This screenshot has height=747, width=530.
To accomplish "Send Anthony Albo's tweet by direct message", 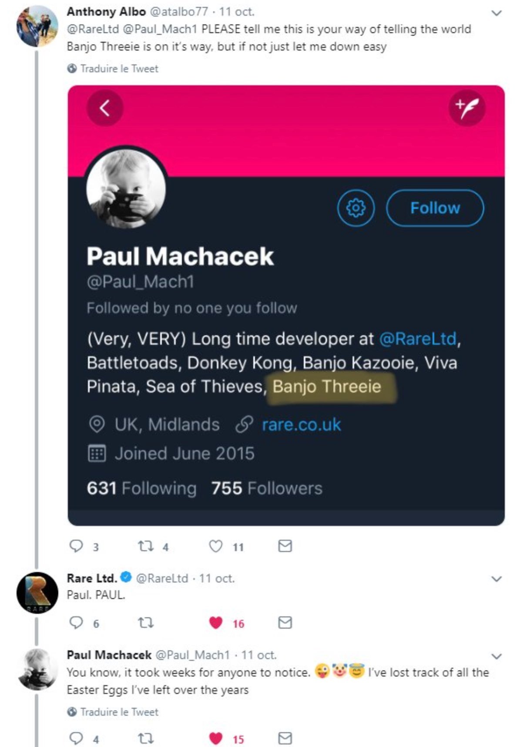I will [285, 546].
